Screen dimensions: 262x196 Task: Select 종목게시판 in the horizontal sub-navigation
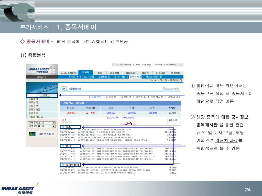(x=157, y=97)
